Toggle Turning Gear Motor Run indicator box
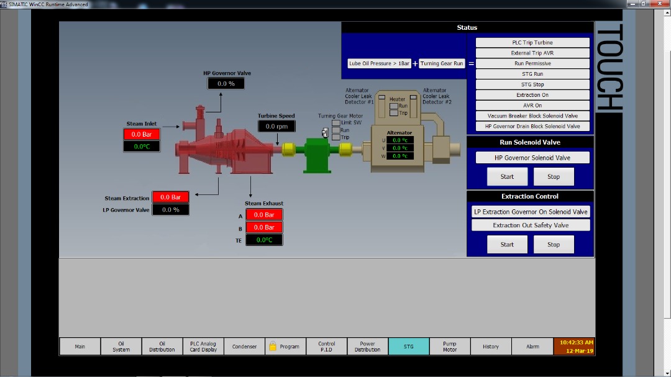Screen dimensions: 671x377 coord(336,130)
